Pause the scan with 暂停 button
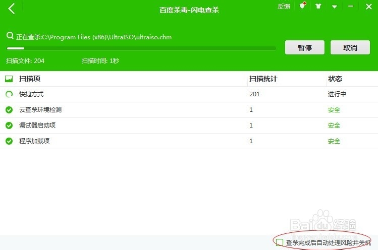This screenshot has width=378, height=250. (305, 47)
